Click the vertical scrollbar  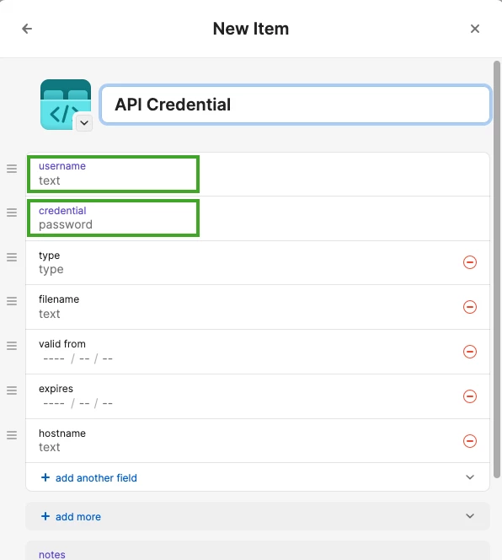click(x=497, y=269)
